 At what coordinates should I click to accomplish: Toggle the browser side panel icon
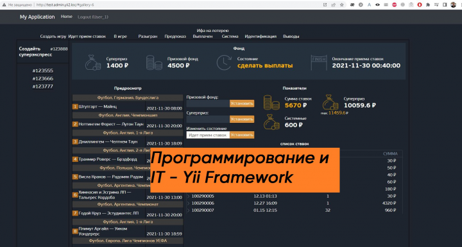coord(445,4)
